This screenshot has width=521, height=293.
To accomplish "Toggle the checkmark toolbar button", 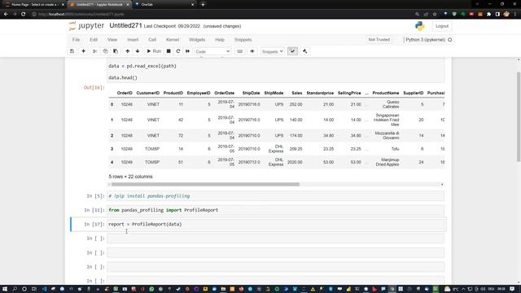I will 292,51.
